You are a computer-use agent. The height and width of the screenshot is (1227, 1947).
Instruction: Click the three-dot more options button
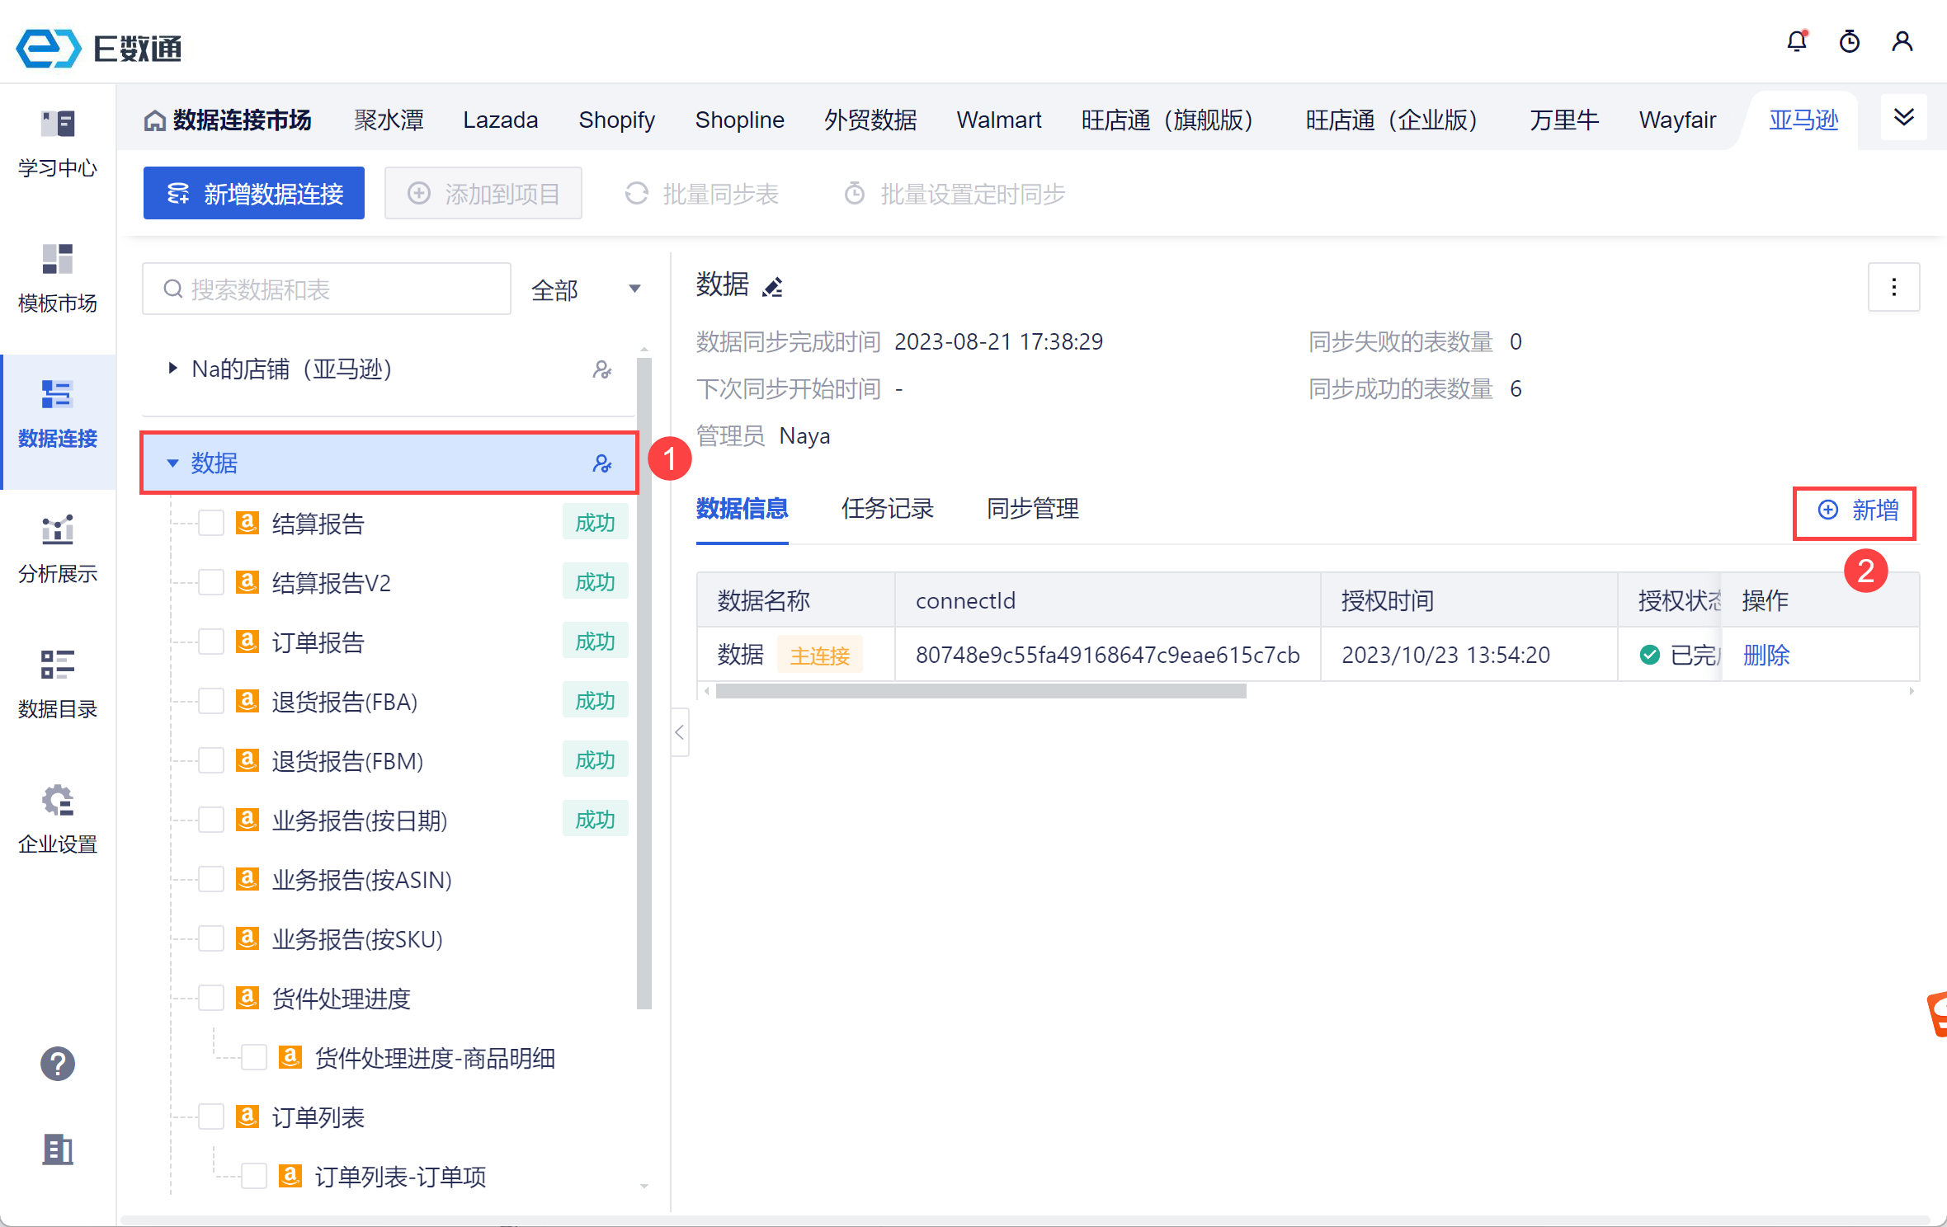(x=1894, y=287)
